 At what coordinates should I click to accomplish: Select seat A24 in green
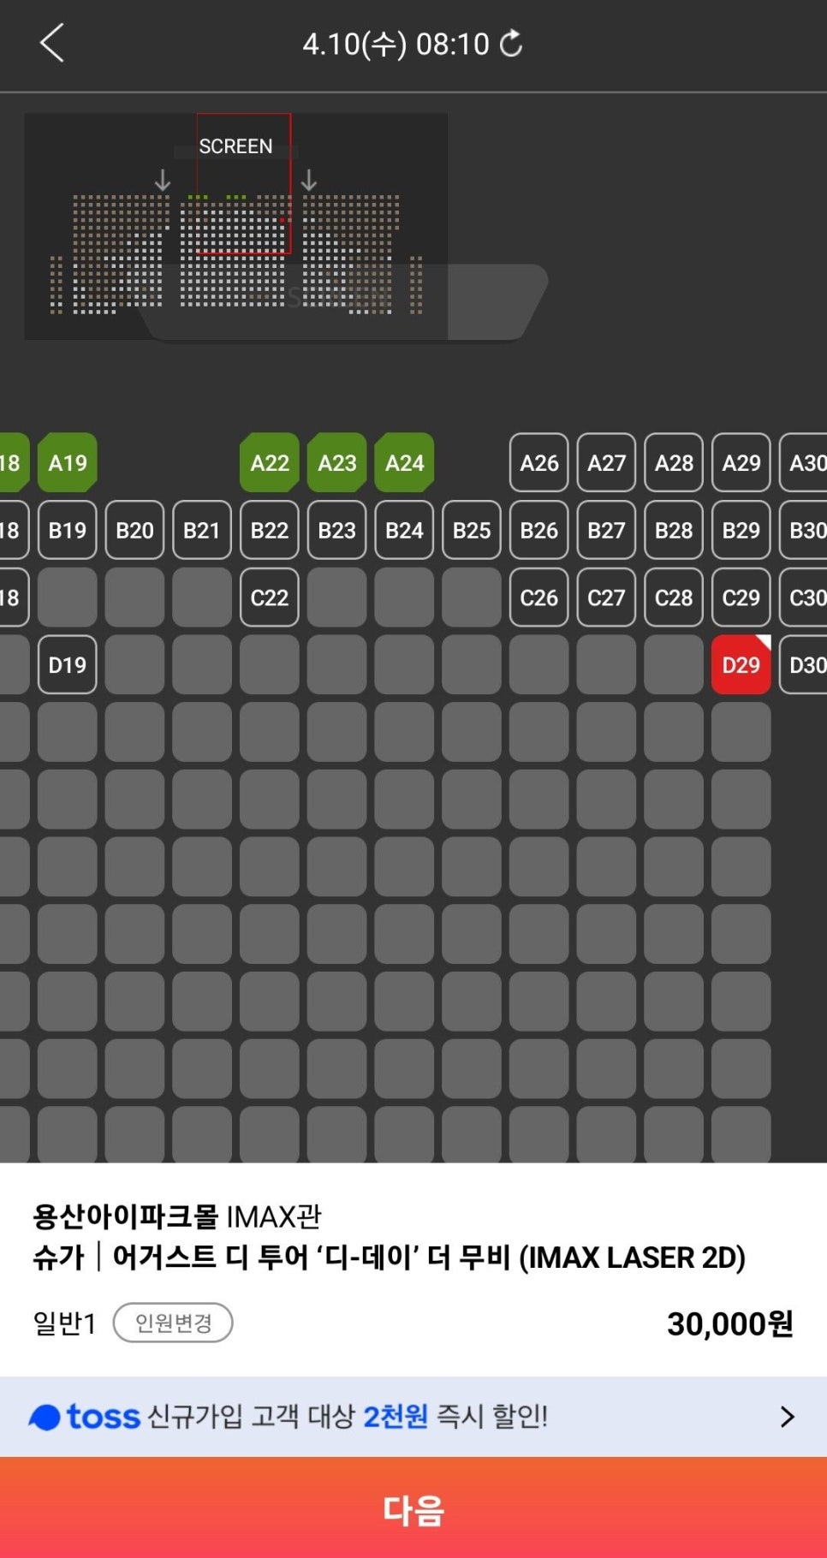coord(404,463)
